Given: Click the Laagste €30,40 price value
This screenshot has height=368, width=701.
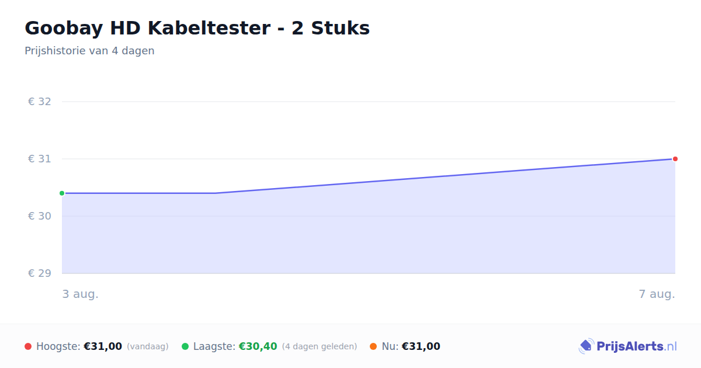Looking at the screenshot, I should tap(258, 346).
